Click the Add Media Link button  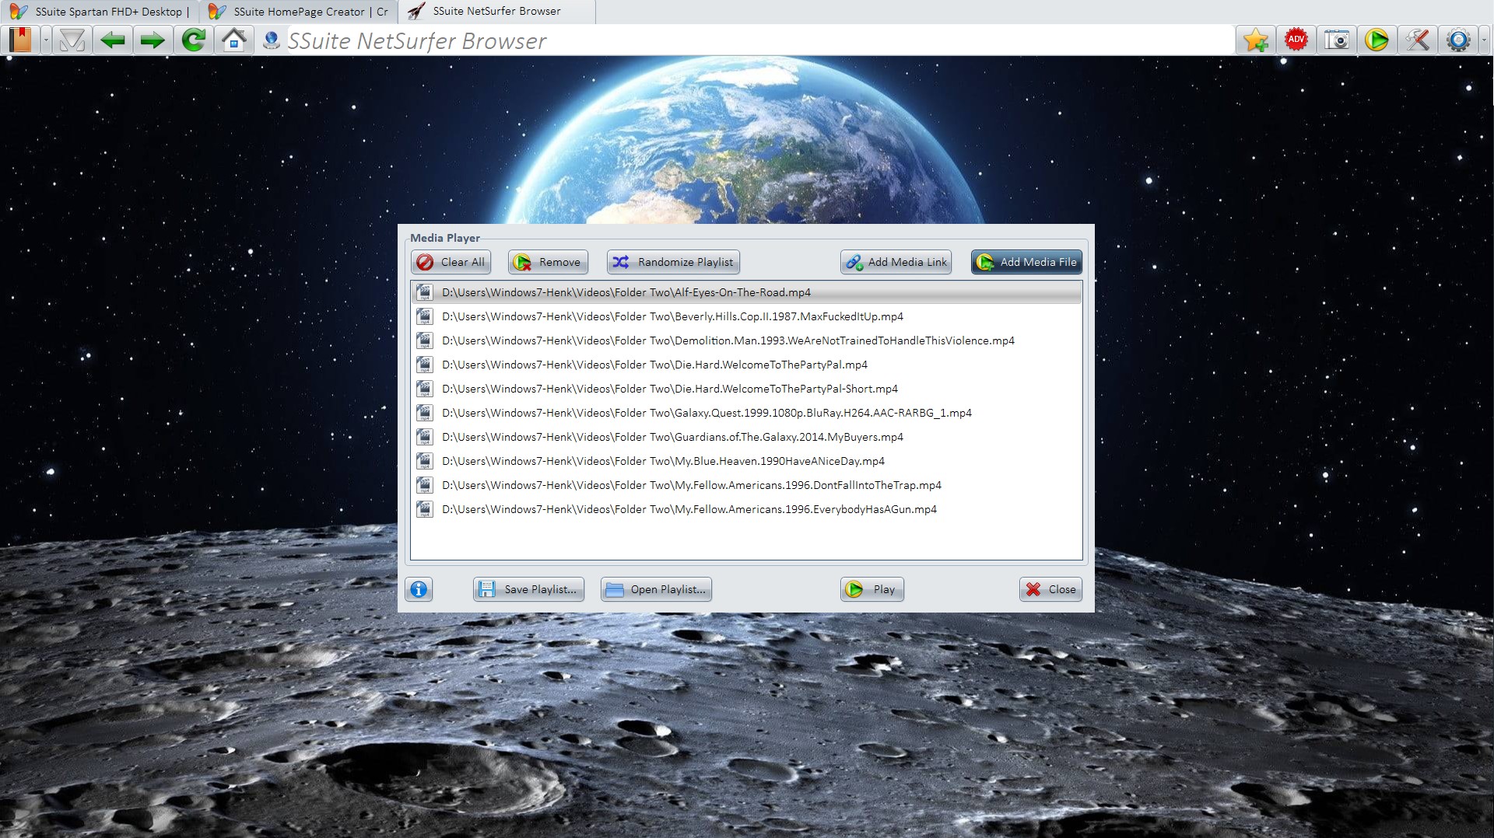[x=896, y=262]
